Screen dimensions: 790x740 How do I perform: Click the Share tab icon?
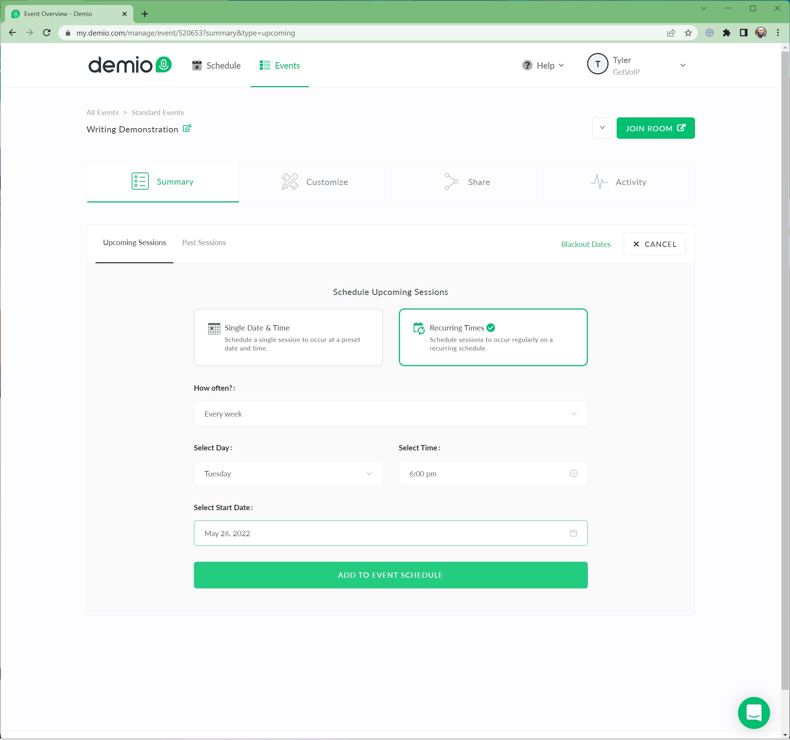point(451,181)
